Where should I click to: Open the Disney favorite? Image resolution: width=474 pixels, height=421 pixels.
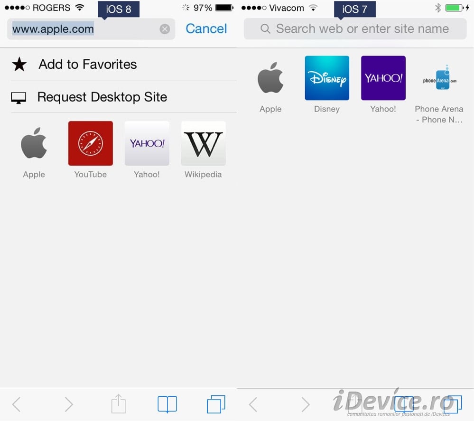coord(327,84)
